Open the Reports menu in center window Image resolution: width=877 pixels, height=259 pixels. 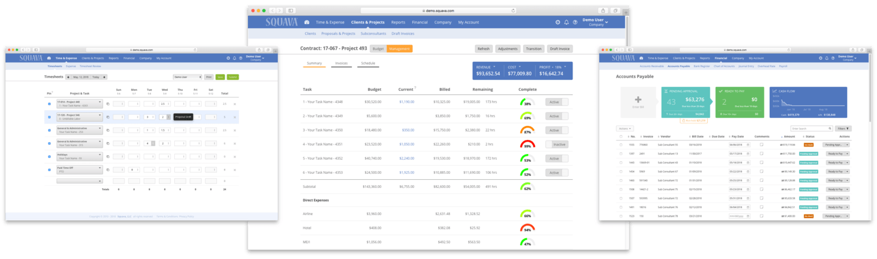pyautogui.click(x=398, y=22)
